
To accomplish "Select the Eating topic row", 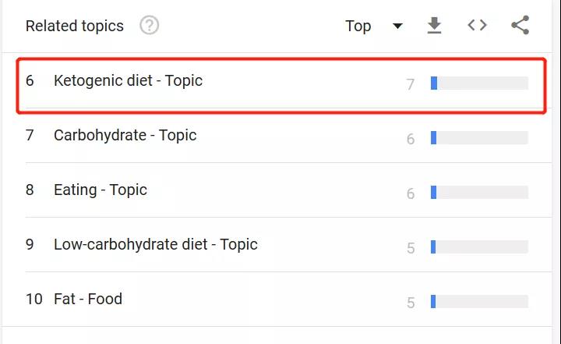I will coord(100,190).
